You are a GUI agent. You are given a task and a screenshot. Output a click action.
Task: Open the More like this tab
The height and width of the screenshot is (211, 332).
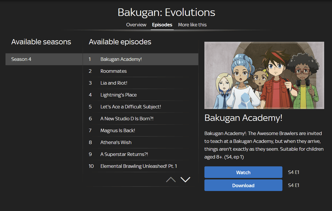192,25
